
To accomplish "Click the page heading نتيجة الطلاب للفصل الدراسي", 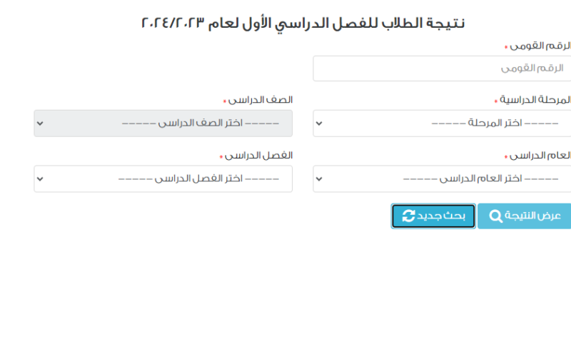I will (x=303, y=23).
